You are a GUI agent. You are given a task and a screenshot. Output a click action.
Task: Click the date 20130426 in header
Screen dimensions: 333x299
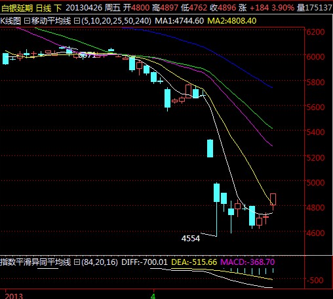[x=84, y=8]
